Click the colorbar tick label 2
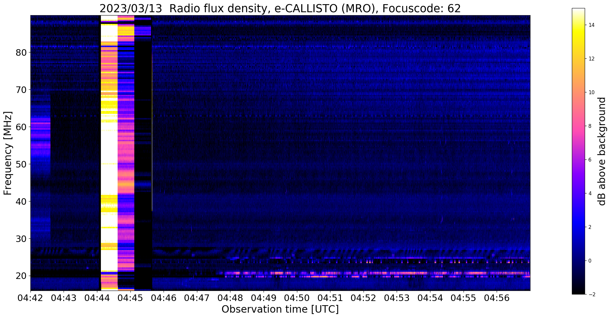Viewport: 611px width, 318px height. click(x=589, y=227)
